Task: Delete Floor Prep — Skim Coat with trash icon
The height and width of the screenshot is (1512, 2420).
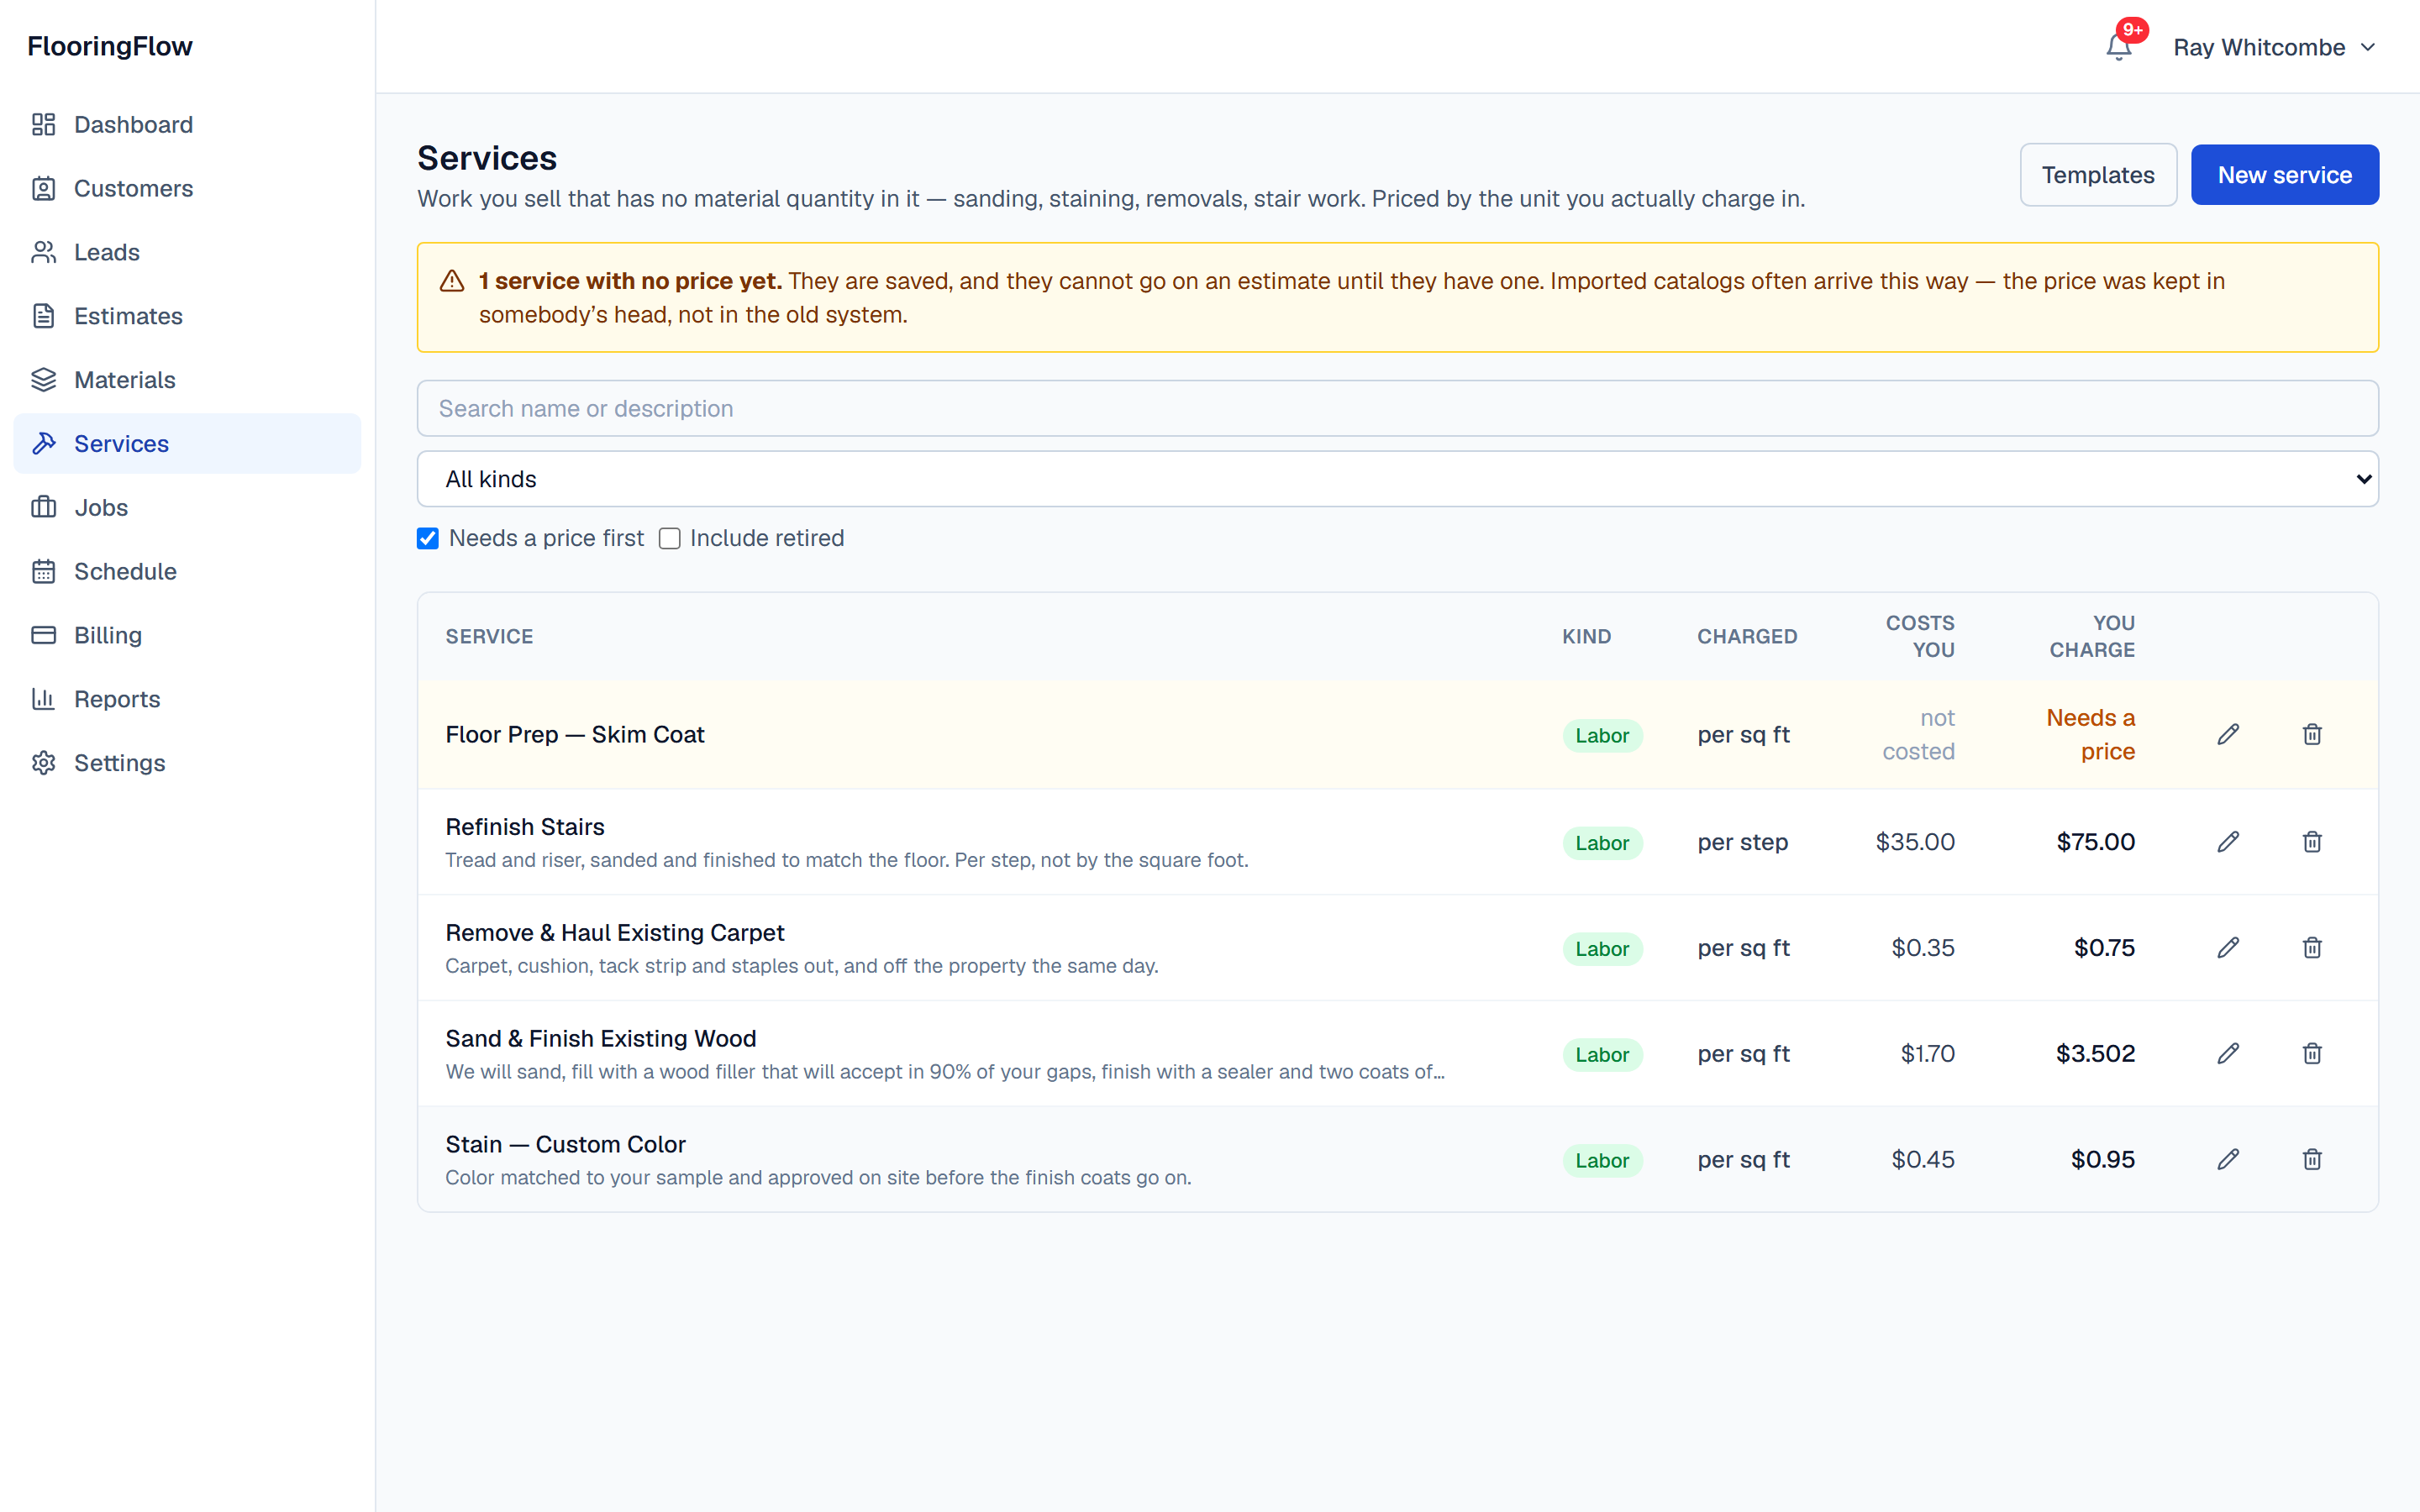Action: coord(2312,735)
